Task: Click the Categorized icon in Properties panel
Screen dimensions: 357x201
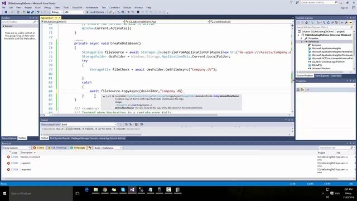Action: 298,90
